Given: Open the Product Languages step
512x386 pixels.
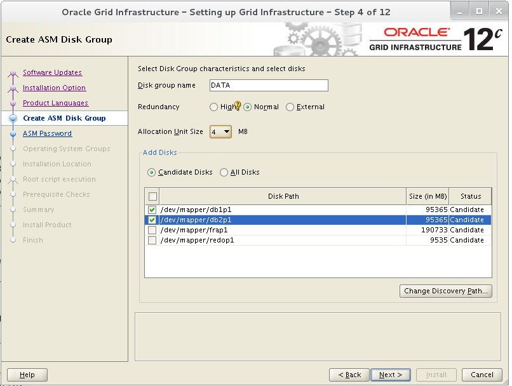Looking at the screenshot, I should (x=55, y=103).
